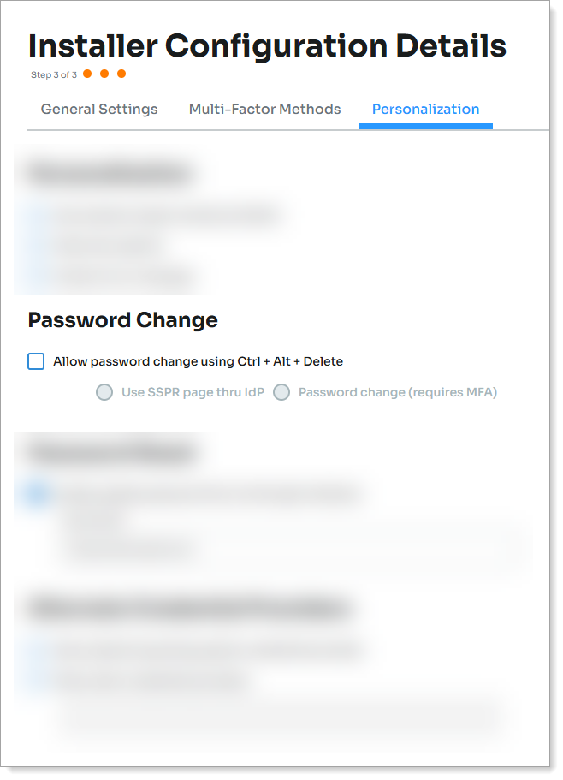Screen dimensions: 563x780
Task: Open the Multi-Factor Methods tab
Action: click(265, 109)
